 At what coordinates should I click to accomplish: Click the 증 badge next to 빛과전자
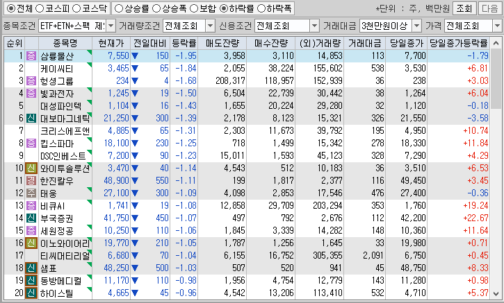tap(31, 94)
